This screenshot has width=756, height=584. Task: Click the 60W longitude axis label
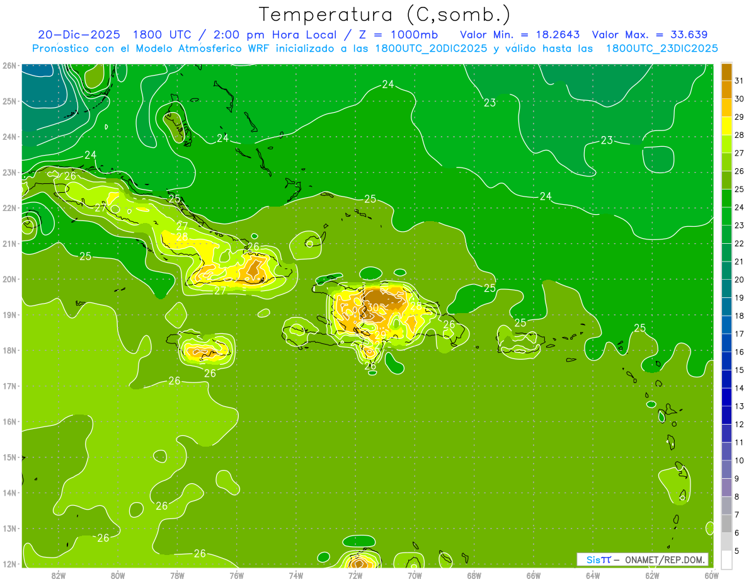point(711,575)
